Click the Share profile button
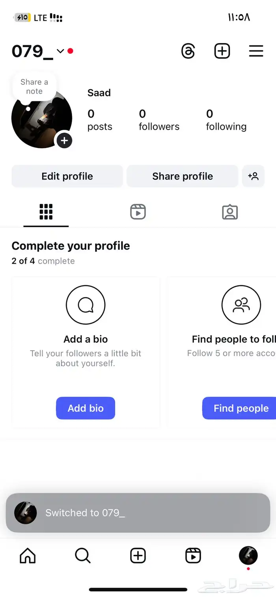Screen dimensions: 276x597 click(x=183, y=176)
